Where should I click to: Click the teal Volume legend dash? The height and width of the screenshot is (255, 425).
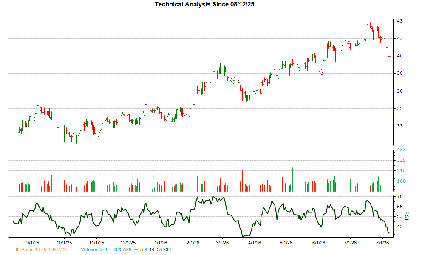tap(76, 249)
